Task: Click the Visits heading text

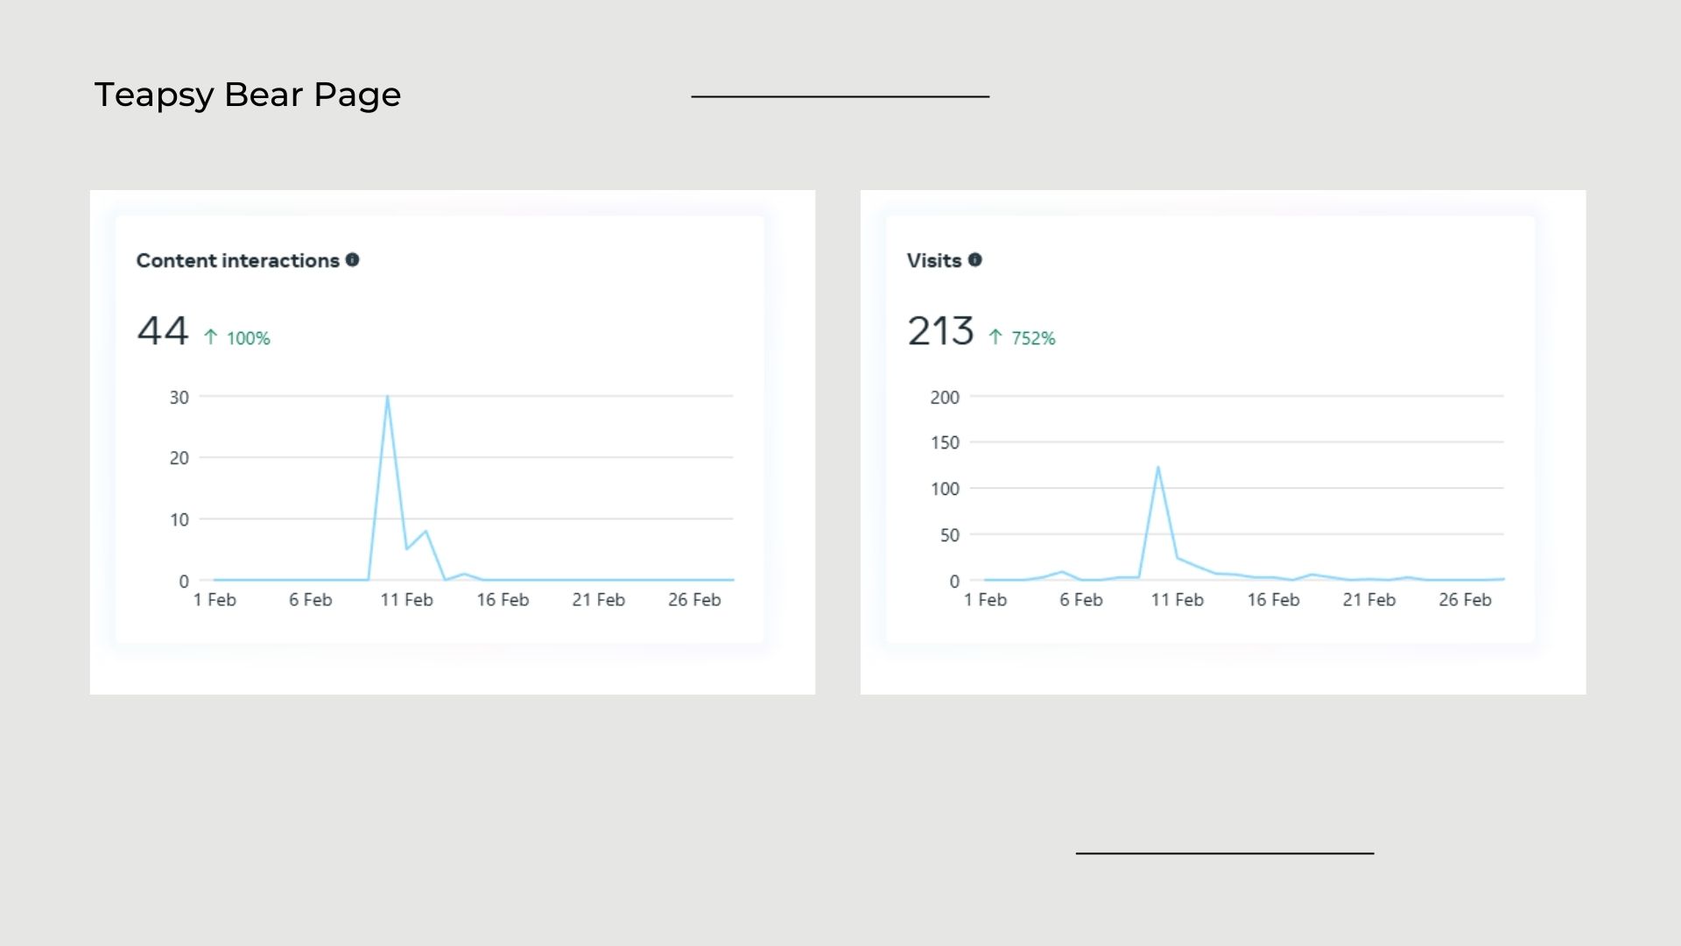Action: coord(933,261)
